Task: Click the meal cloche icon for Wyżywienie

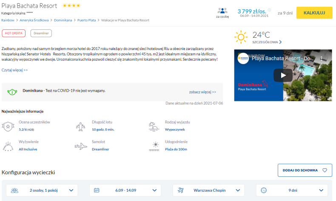Action: pyautogui.click(x=8, y=146)
